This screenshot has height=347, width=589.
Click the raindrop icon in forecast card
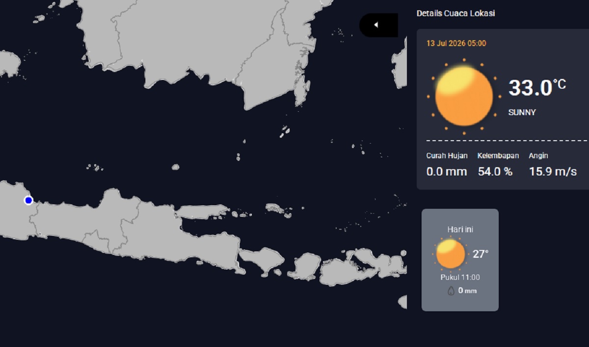click(x=451, y=291)
